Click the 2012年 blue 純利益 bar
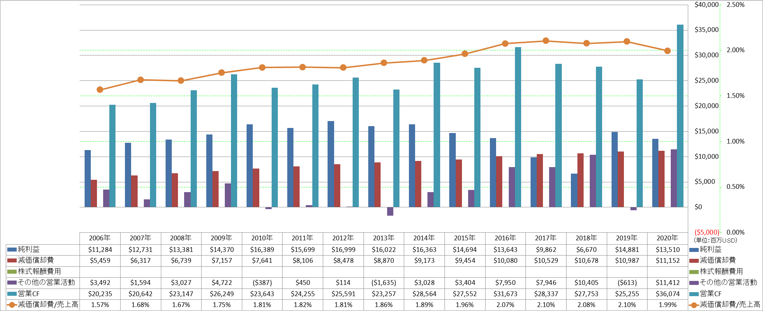 coord(331,164)
